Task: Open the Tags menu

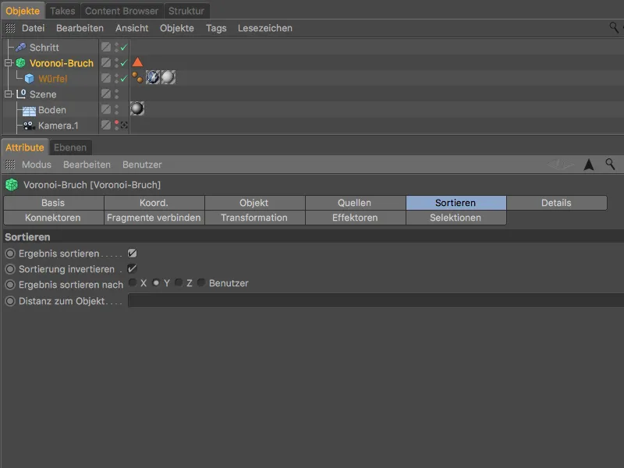Action: pyautogui.click(x=216, y=28)
